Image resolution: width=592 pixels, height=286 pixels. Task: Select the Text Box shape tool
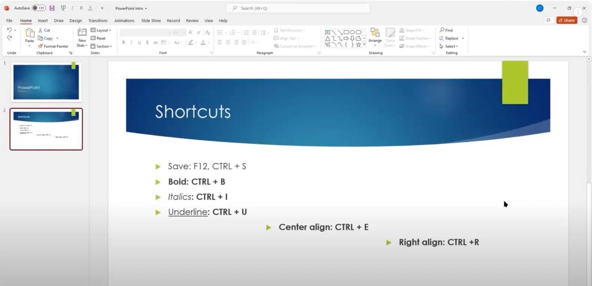click(328, 32)
